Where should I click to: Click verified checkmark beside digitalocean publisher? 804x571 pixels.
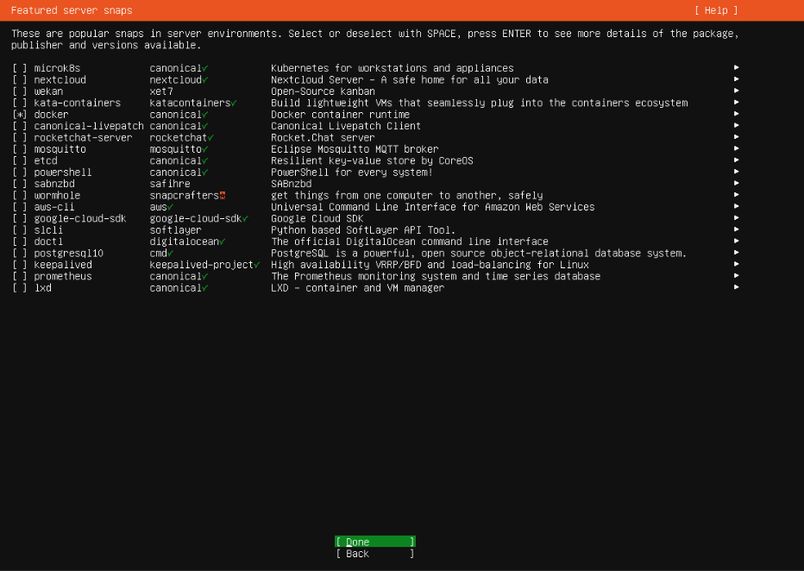click(222, 242)
